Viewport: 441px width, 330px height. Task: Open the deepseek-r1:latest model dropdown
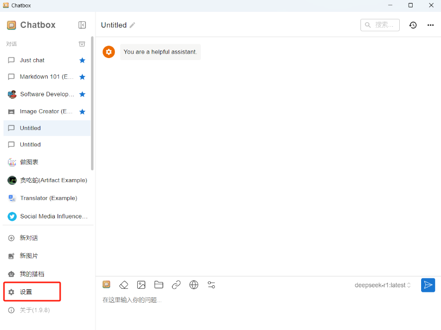coord(382,285)
